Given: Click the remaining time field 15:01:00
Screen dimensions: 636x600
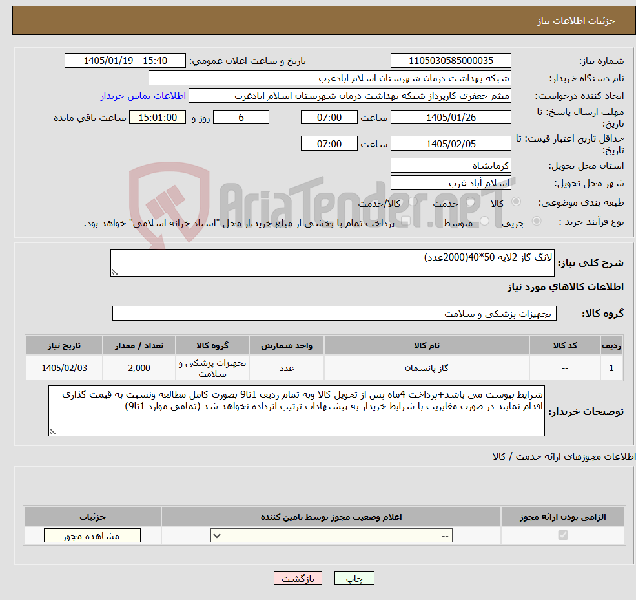Looking at the screenshot, I should (x=158, y=118).
